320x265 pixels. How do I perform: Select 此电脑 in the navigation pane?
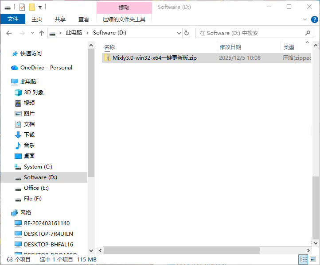tap(28, 82)
